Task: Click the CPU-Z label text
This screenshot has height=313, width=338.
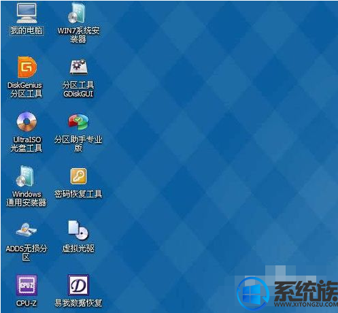Action: 27,303
